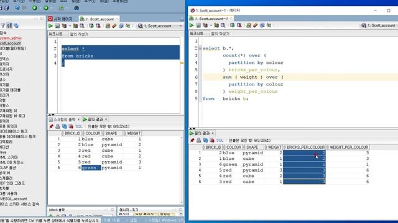
Task: Click red delete-row icon in left result toolbar
Action: [x=71, y=126]
